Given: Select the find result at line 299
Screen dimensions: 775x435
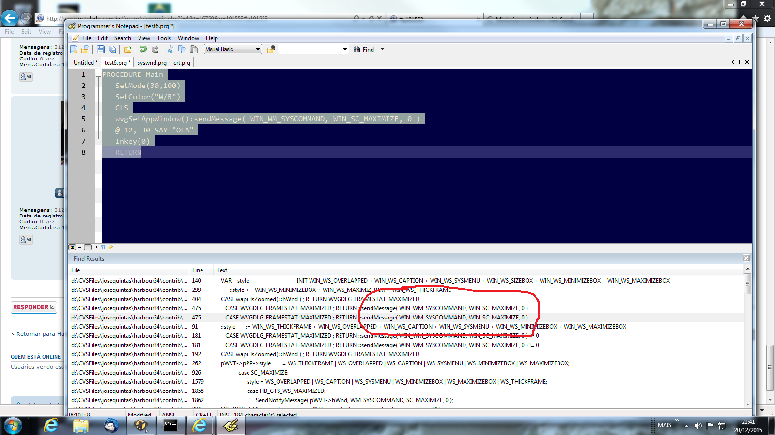Looking at the screenshot, I should pyautogui.click(x=406, y=290).
